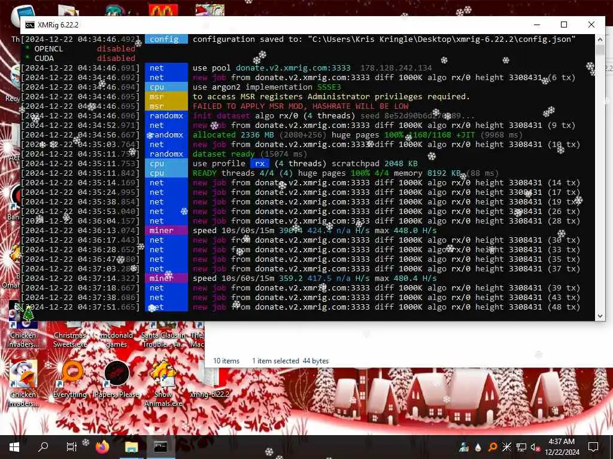Switch to File Explorer in the taskbar
Screen dimensions: 613x459
pyautogui.click(x=131, y=447)
